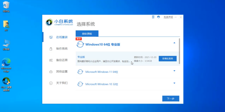225x112 pixels.
Task: Click the system list vertical scrollbar
Action: tap(179, 51)
